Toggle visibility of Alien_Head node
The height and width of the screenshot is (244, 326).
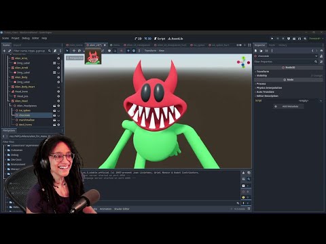click(58, 101)
